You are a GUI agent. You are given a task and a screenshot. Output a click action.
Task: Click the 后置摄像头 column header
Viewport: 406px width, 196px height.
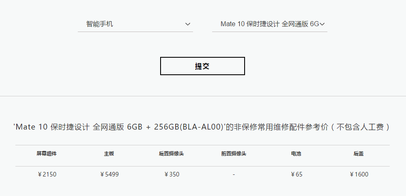(171, 154)
